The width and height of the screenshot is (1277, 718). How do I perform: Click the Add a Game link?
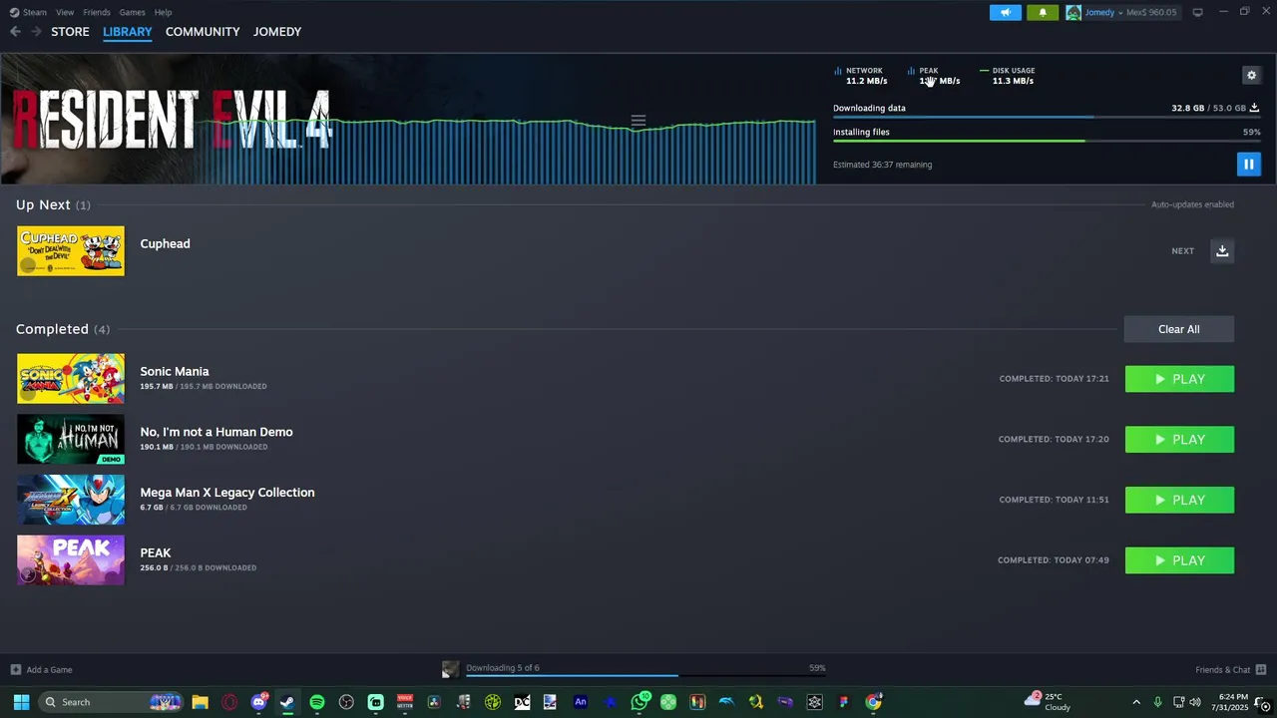[x=49, y=670]
